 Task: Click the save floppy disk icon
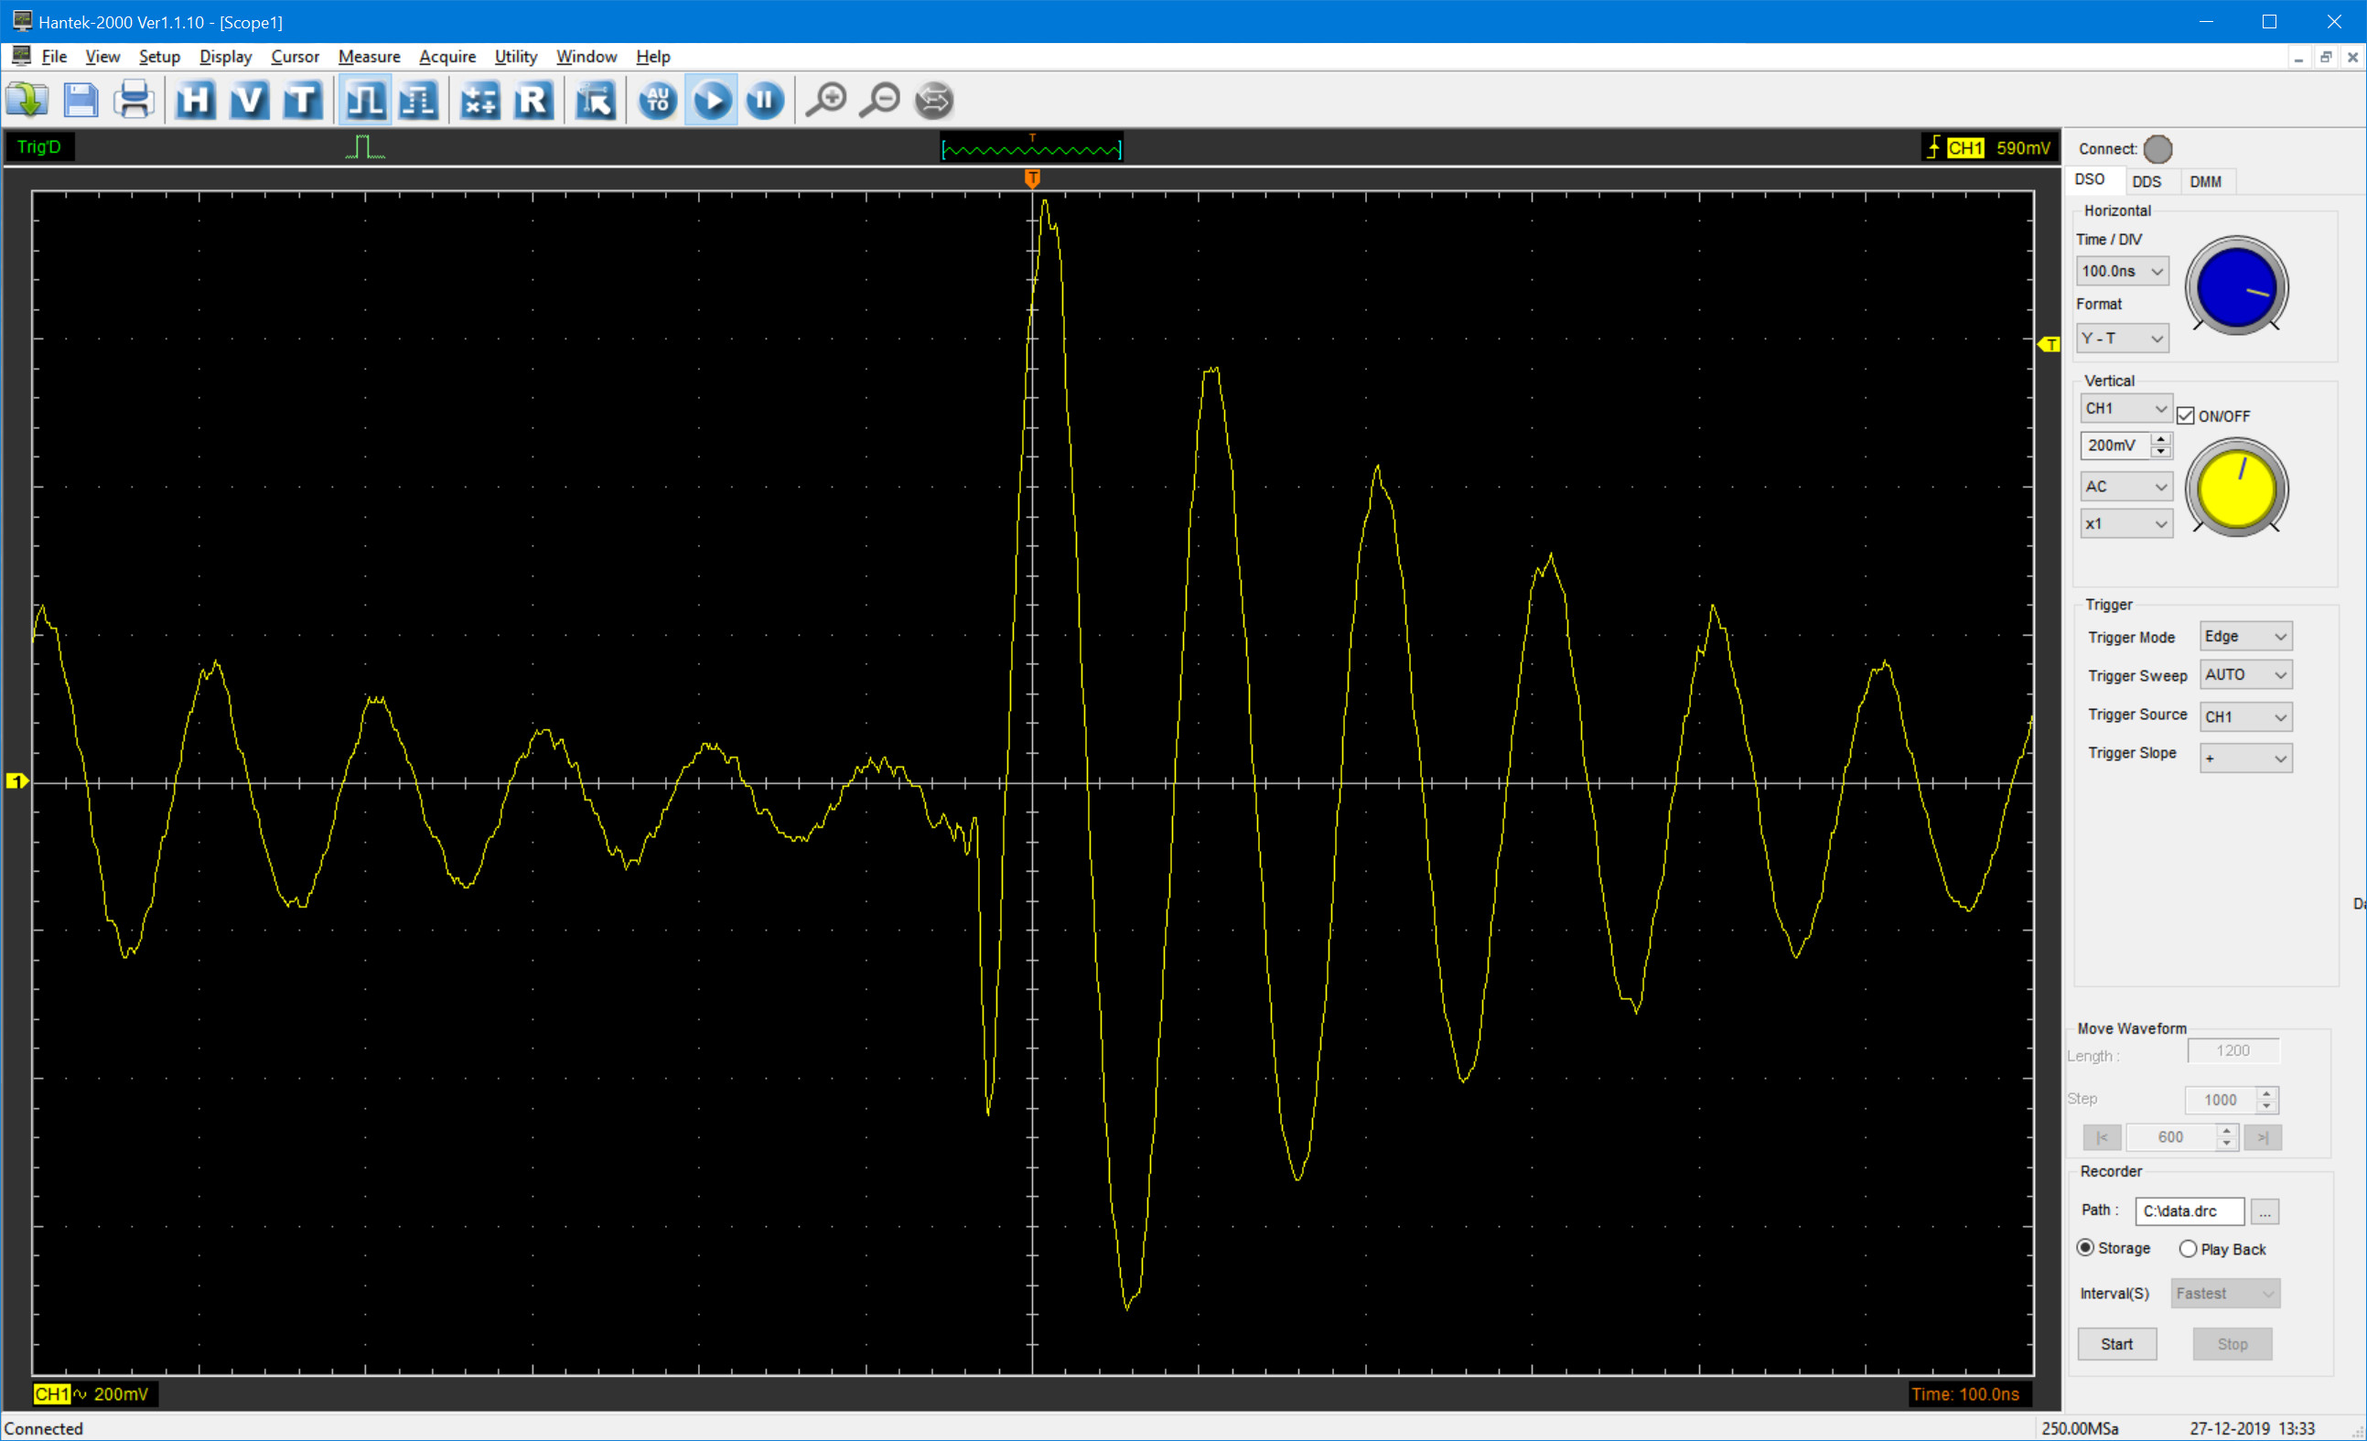coord(81,100)
